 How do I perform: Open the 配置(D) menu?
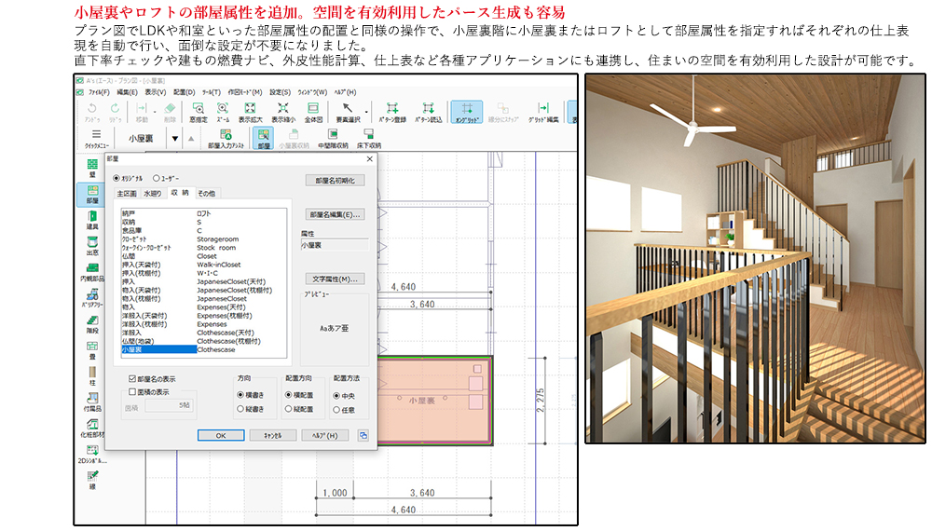point(184,92)
